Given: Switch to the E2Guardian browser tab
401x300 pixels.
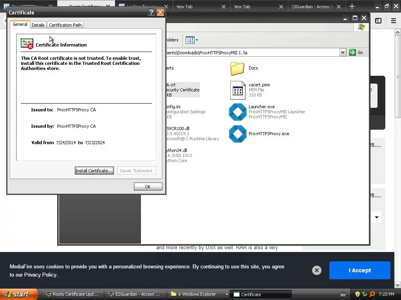Looking at the screenshot, I should [312, 7].
